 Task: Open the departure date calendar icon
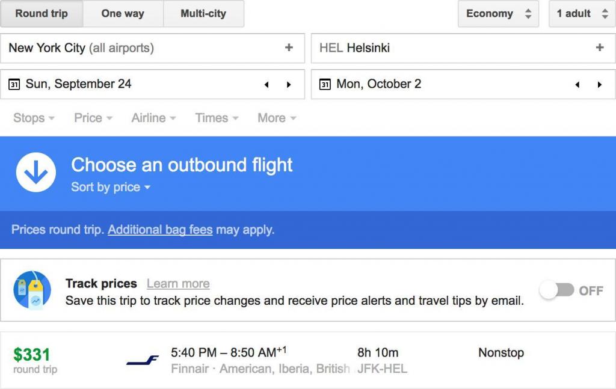tap(14, 84)
